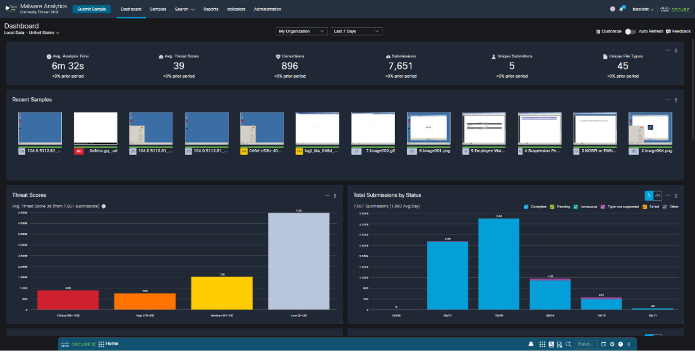The image size is (695, 352).
Task: Open notifications bell in top header
Action: tap(621, 9)
